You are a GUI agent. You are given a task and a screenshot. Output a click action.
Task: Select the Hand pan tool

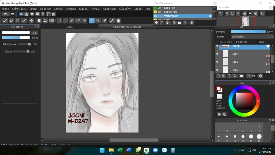118,21
